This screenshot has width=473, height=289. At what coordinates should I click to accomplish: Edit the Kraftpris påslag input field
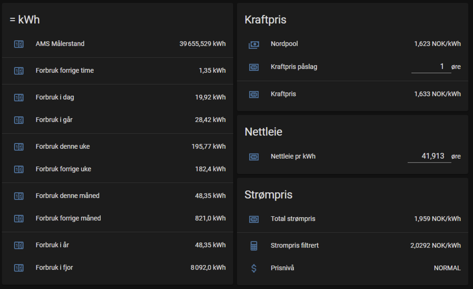click(x=430, y=67)
